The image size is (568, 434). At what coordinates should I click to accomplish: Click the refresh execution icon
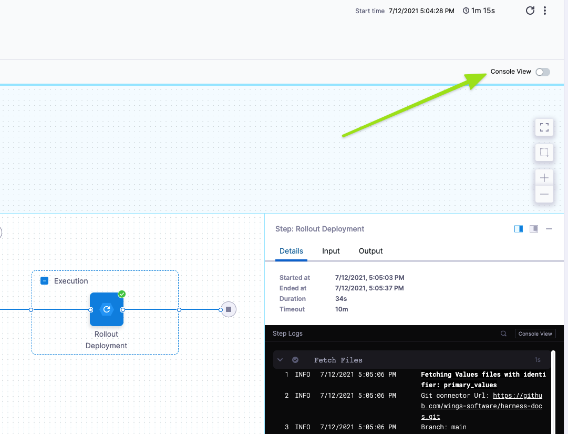530,11
